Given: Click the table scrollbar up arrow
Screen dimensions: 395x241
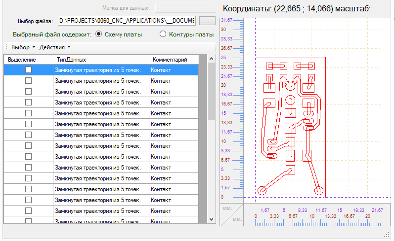Looking at the screenshot, I should pos(212,59).
